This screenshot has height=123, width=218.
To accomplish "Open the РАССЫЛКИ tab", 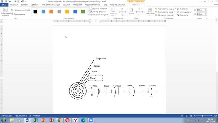I will pos(77,5).
